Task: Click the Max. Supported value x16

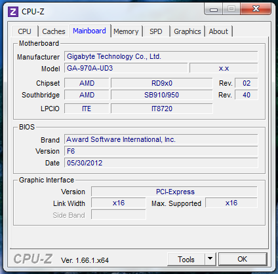Action: click(x=231, y=203)
